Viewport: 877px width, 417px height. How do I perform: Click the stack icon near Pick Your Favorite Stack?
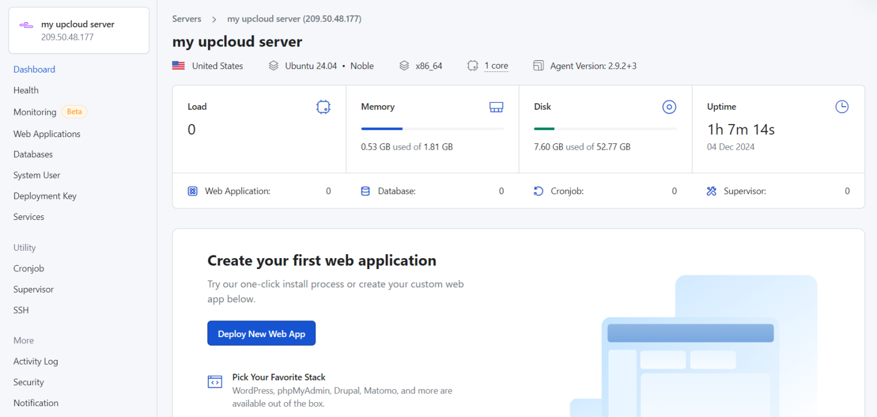click(215, 382)
